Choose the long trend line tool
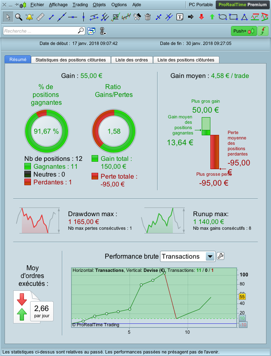Screen dimensions: 271x356 click(62, 17)
